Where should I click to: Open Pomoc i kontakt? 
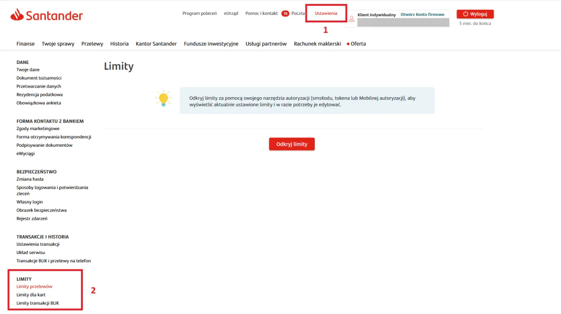(x=262, y=14)
